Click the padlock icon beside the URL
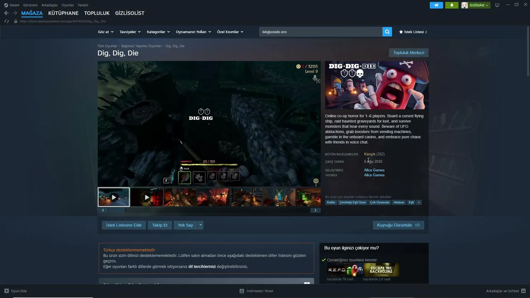 coord(16,21)
